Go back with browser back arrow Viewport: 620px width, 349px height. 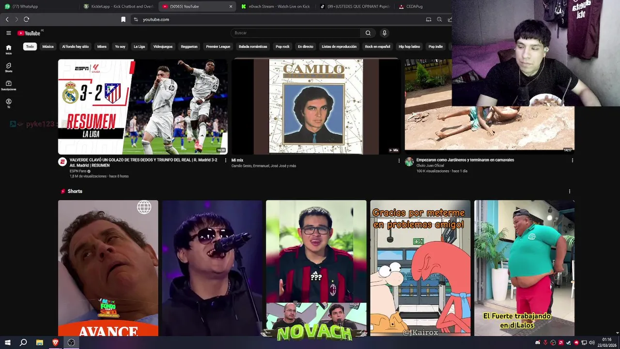7,19
